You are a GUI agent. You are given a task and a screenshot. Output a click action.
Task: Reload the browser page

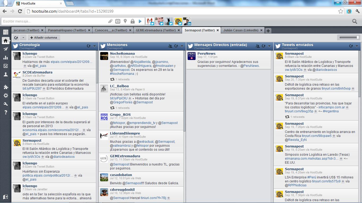click(20, 11)
